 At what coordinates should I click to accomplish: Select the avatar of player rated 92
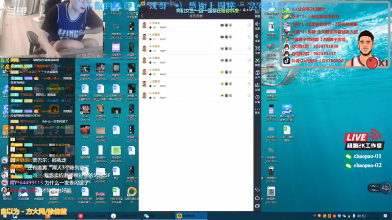pos(144,95)
